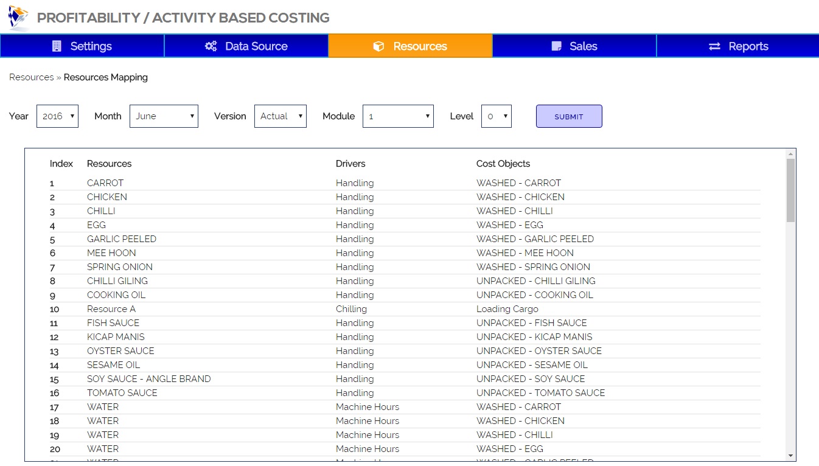Open the Year dropdown

click(x=57, y=116)
